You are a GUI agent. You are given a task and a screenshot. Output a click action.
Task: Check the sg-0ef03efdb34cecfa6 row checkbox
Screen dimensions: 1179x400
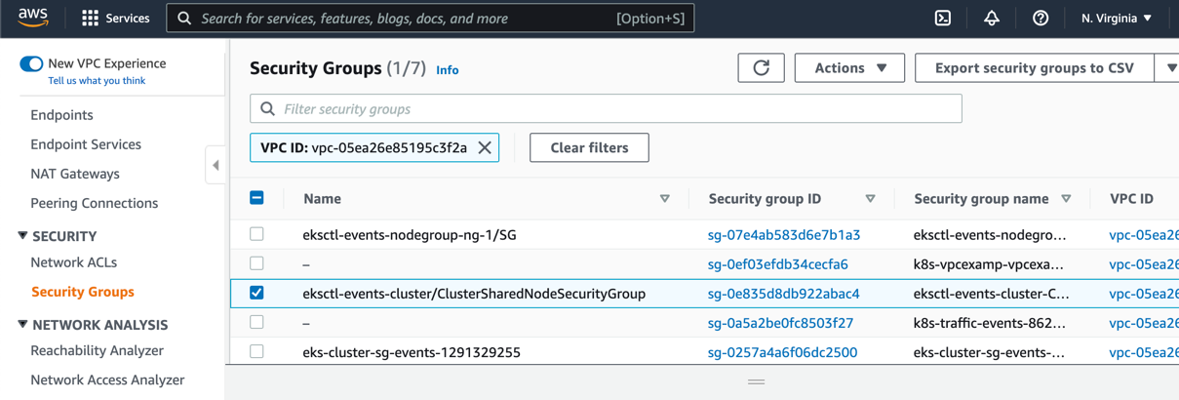click(x=256, y=263)
